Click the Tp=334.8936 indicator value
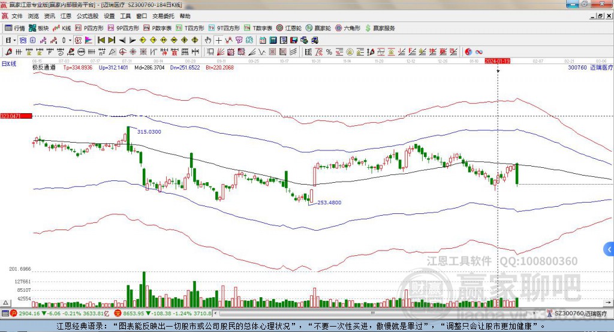 point(78,67)
